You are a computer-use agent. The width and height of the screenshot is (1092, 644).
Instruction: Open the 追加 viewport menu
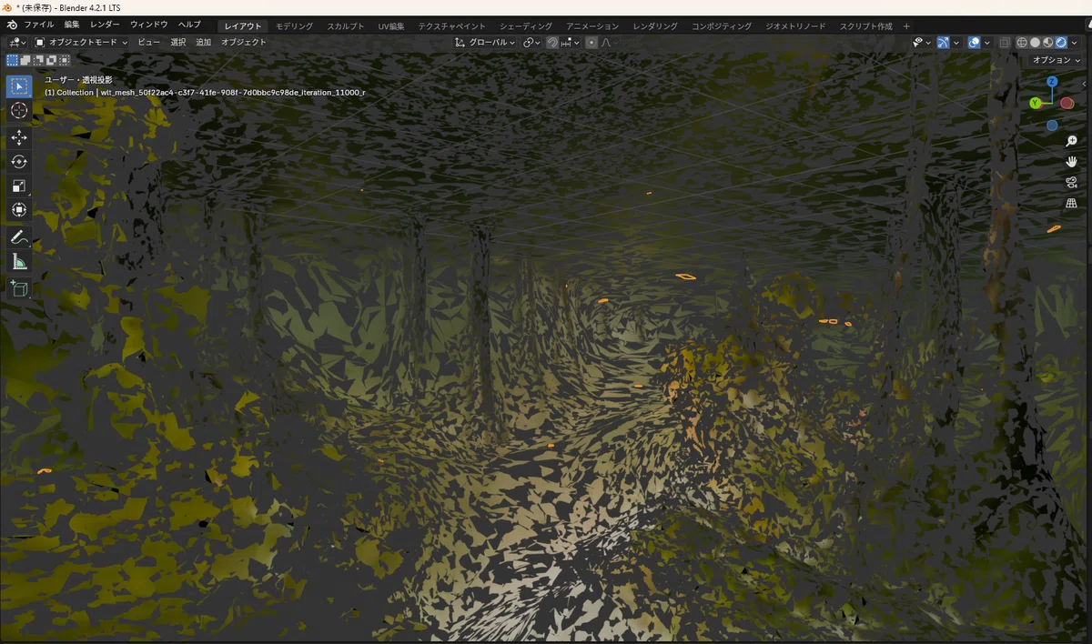pos(203,43)
